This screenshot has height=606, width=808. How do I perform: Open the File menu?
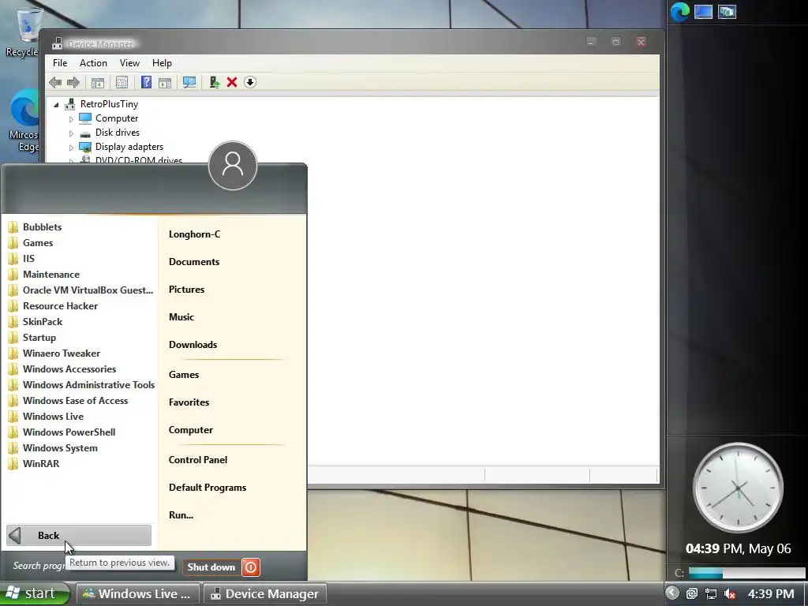click(x=60, y=63)
